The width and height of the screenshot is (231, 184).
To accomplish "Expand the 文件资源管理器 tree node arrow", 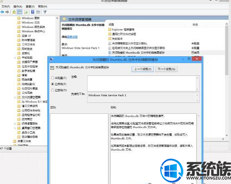I will [x=15, y=97].
